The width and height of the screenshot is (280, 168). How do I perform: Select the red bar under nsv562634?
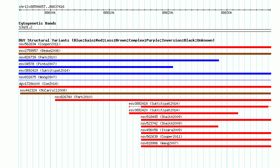(x=145, y=47)
